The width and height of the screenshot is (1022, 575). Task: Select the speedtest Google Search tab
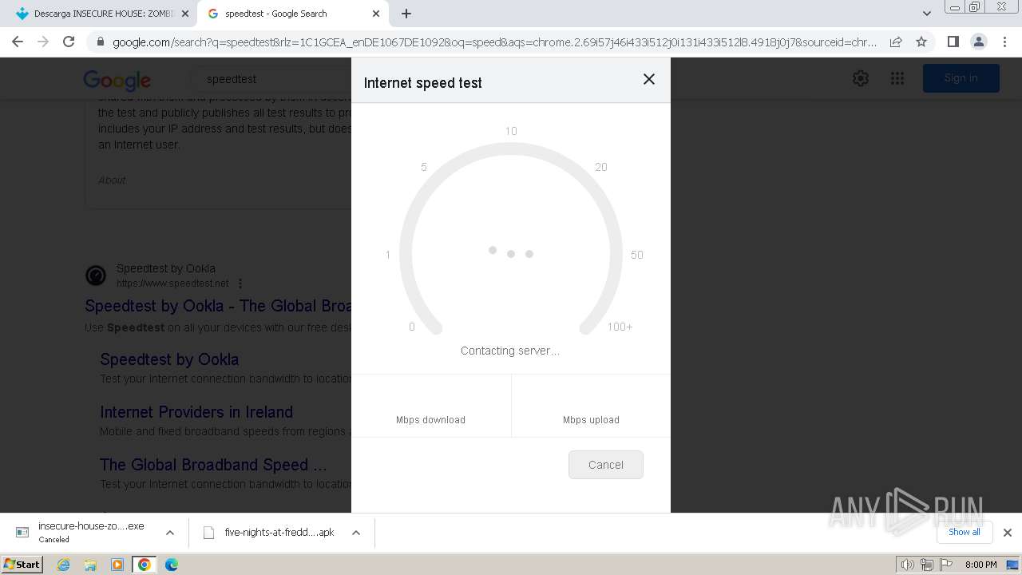pos(292,14)
